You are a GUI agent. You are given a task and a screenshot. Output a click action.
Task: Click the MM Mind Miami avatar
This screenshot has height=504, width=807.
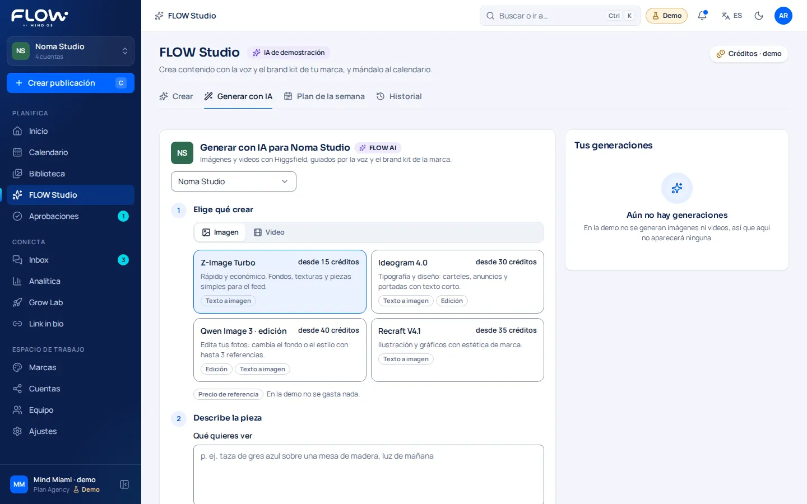tap(19, 484)
